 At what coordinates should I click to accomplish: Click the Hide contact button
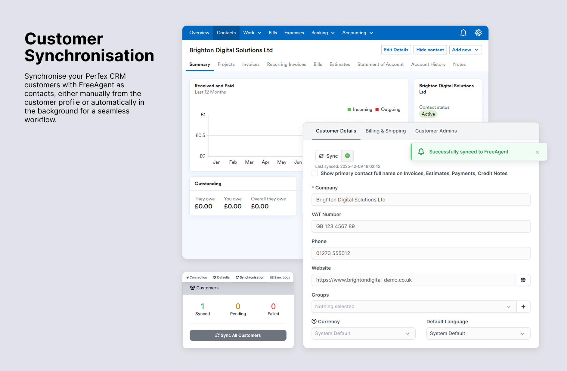[x=430, y=50]
